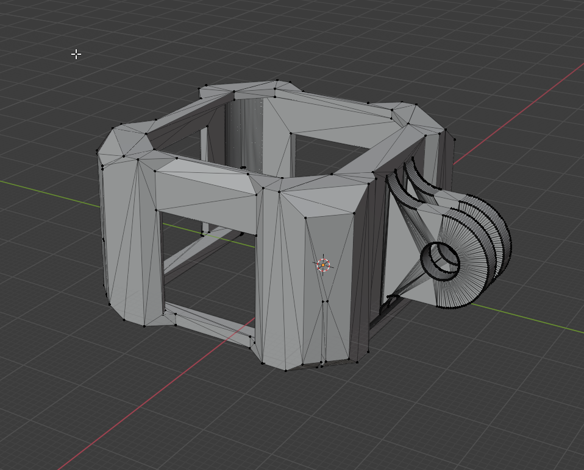Click the ribbed cylindrical knob on the mesh
The image size is (584, 470).
point(473,251)
